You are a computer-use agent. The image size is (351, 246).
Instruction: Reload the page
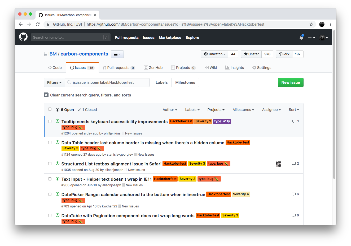pos(38,24)
